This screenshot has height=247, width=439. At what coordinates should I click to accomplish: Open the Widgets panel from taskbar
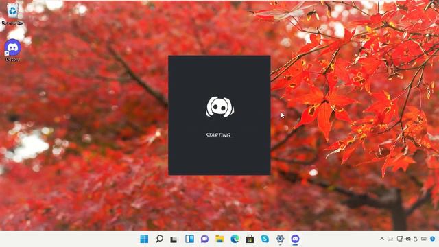(189, 239)
